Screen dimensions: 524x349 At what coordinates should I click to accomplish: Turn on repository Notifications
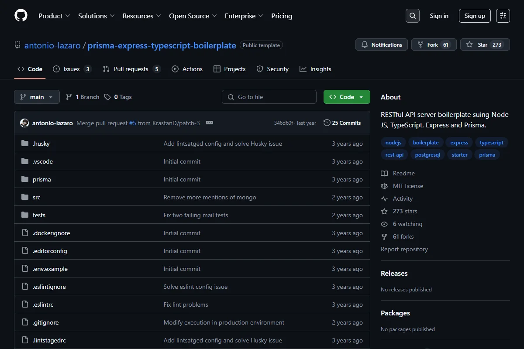(x=382, y=44)
